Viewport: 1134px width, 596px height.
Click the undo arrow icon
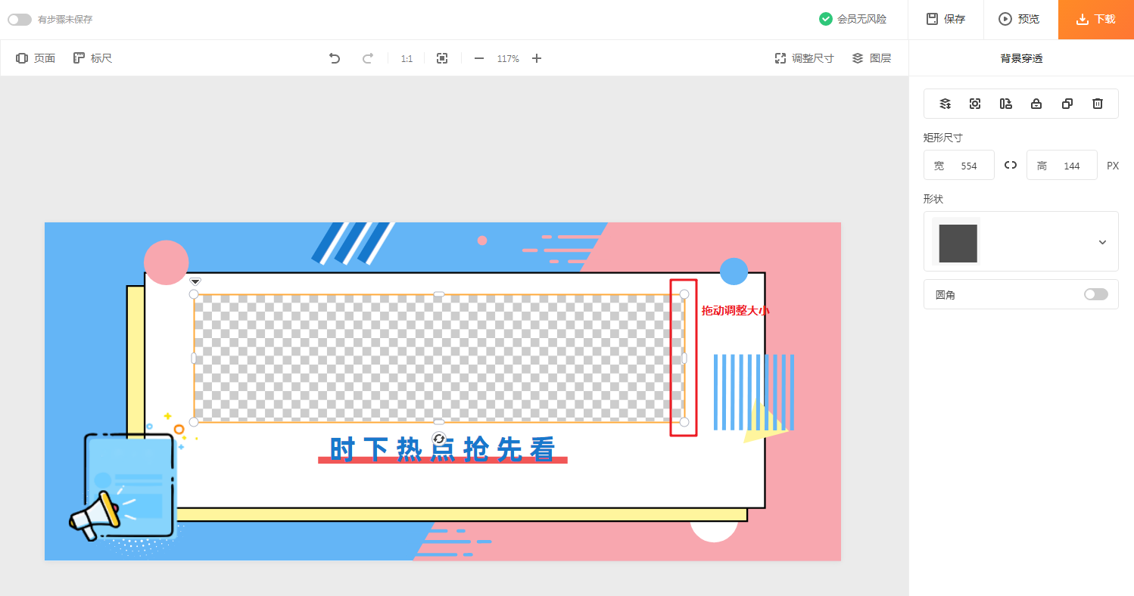click(x=335, y=58)
